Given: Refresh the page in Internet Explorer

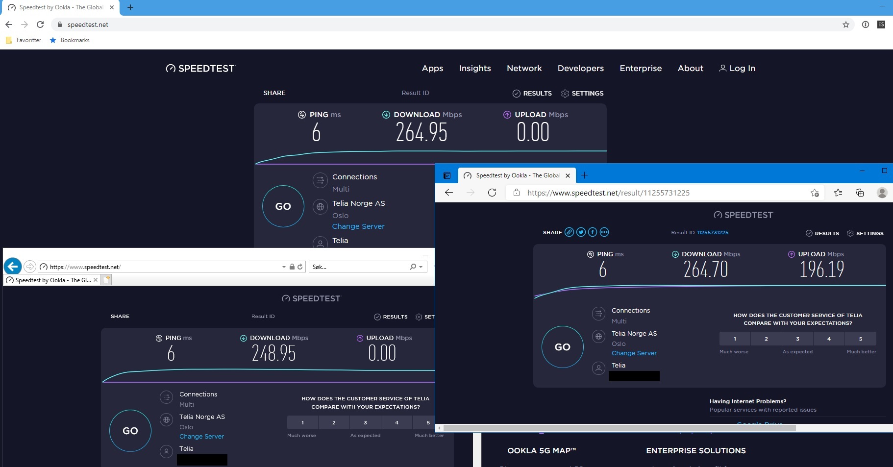Looking at the screenshot, I should pos(300,267).
